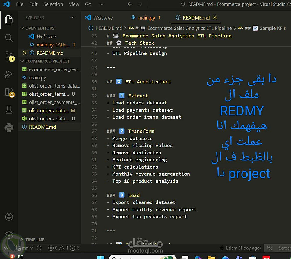Close the README.md editor tab
The image size is (291, 259).
pyautogui.click(x=215, y=17)
